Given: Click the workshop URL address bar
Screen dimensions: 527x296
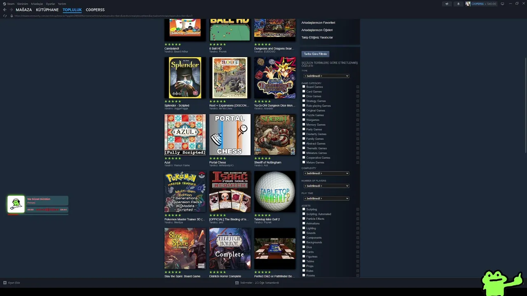Looking at the screenshot, I should [103, 16].
